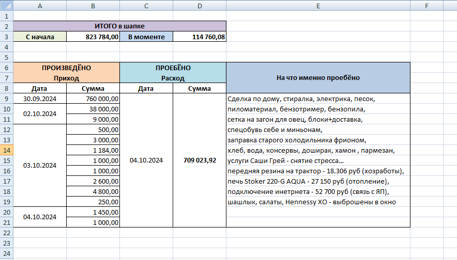457x260 pixels.
Task: Select the cell with 4 800,00
Action: [x=93, y=192]
